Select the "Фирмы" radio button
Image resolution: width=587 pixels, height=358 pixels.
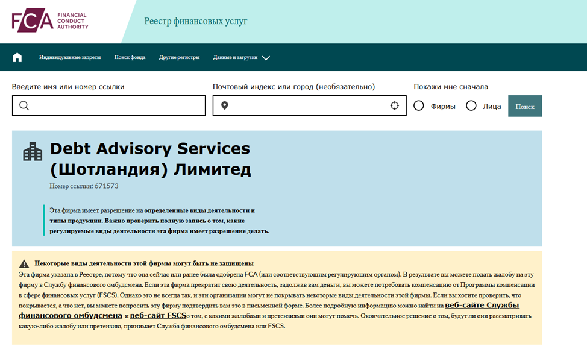418,106
